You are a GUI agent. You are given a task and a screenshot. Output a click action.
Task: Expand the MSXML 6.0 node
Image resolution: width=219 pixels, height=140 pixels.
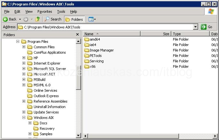pos(24,85)
